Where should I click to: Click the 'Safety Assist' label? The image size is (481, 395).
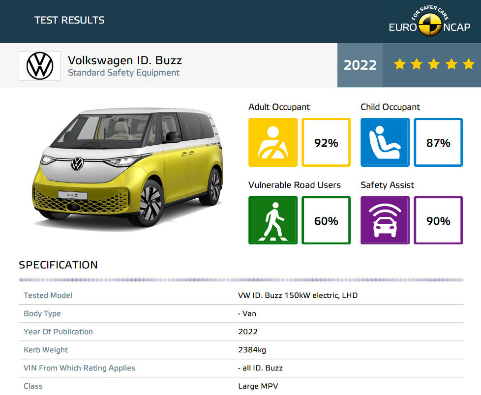point(387,185)
